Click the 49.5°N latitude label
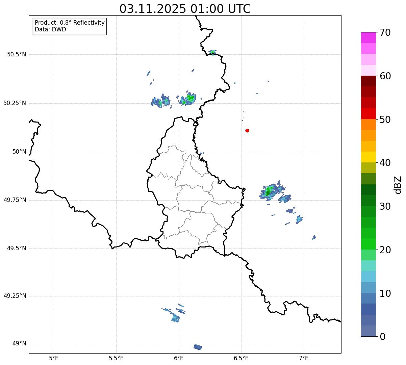Viewport: 406px width, 365px height. tap(17, 248)
